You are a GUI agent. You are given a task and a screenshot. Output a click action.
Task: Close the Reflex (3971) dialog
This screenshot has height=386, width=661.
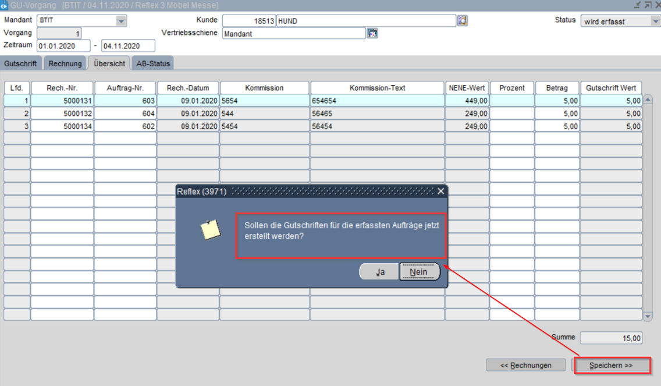[x=440, y=191]
